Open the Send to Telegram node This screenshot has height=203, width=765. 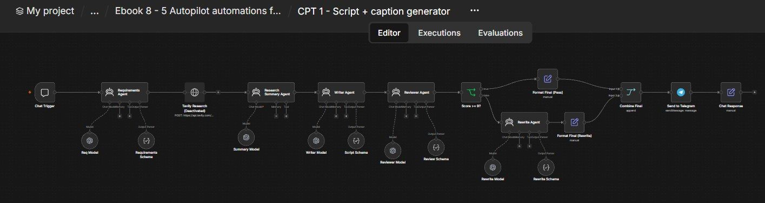click(x=681, y=93)
